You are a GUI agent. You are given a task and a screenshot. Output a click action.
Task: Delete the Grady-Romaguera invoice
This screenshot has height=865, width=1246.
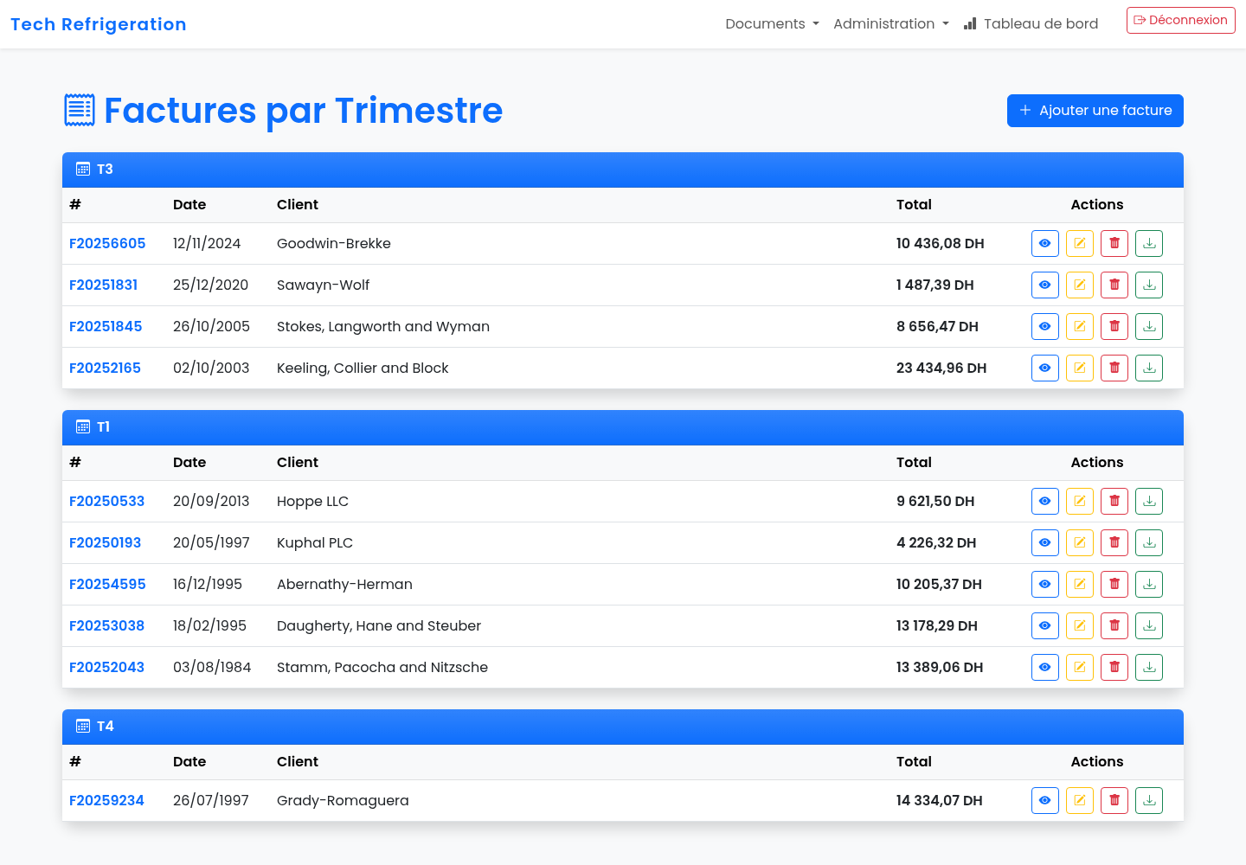tap(1114, 801)
